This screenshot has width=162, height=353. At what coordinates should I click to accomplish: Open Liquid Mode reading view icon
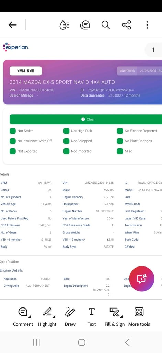pyautogui.click(x=65, y=25)
